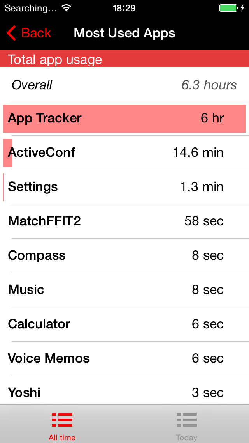Select the MatchFFIT2 row

[124, 221]
